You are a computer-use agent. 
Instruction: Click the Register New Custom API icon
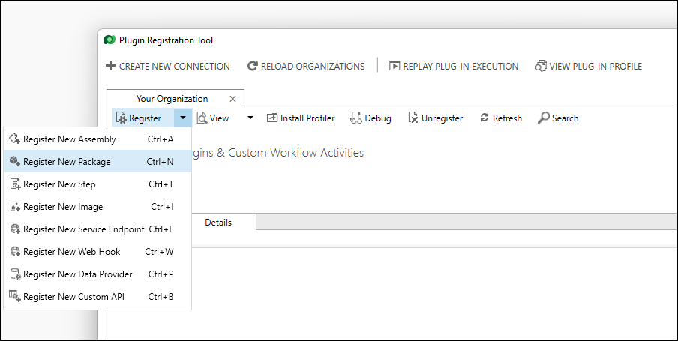(x=14, y=297)
